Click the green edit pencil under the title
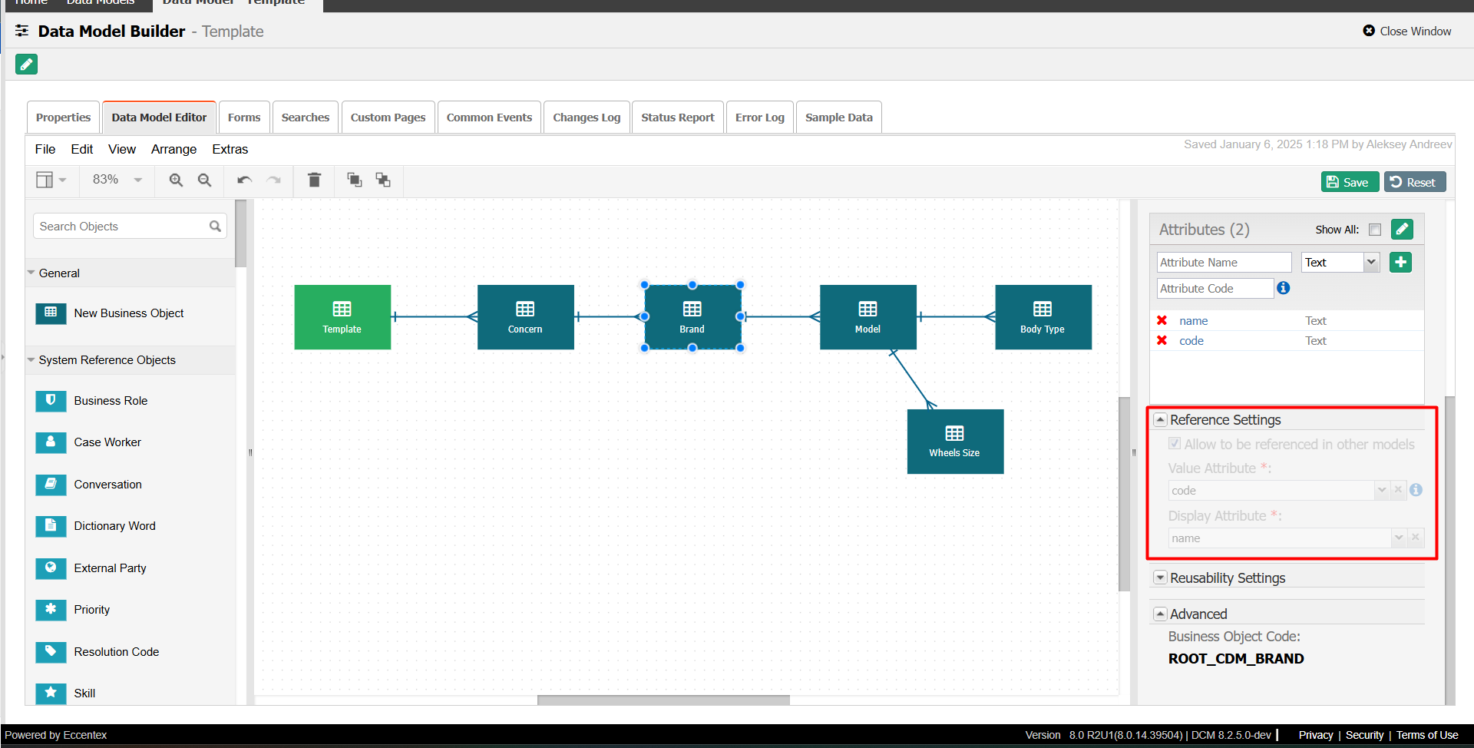1474x748 pixels. coord(26,65)
